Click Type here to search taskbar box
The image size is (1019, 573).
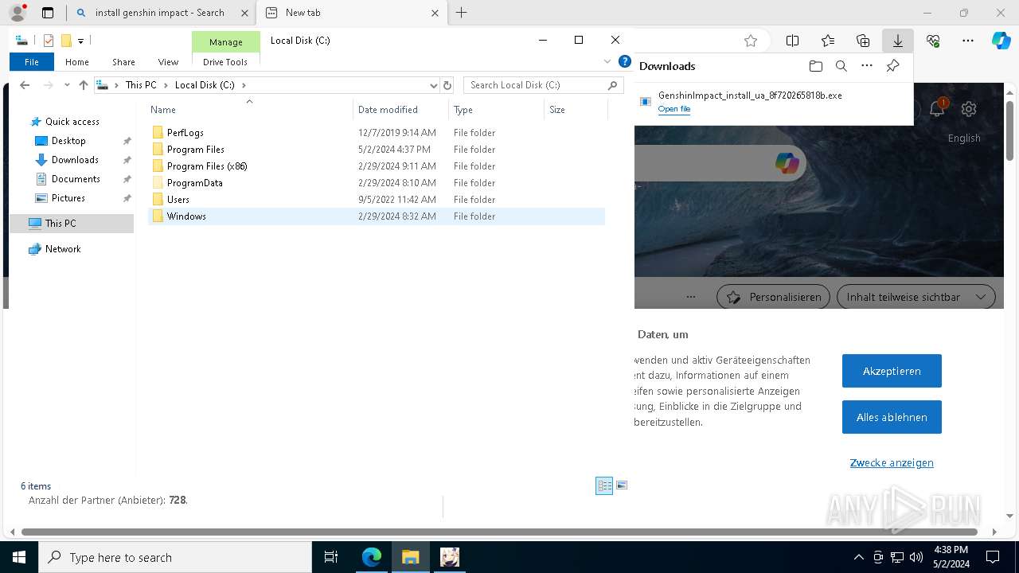point(175,557)
